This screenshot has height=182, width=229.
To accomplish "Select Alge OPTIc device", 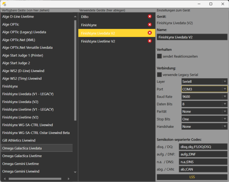I will pos(37,24).
